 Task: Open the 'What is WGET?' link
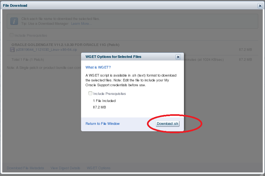[x=98, y=67]
